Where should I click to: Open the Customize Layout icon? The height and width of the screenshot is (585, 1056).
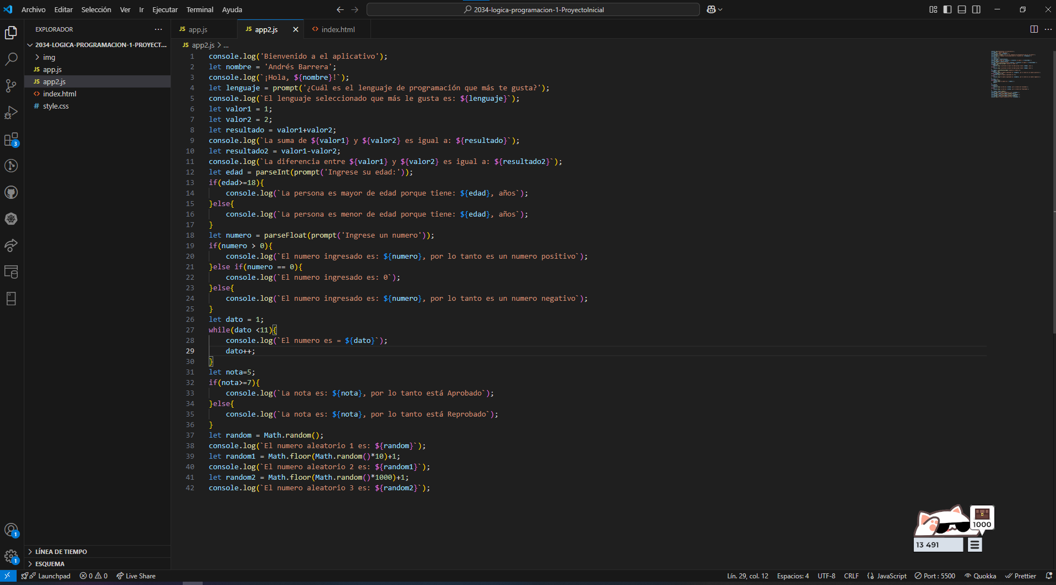933,9
